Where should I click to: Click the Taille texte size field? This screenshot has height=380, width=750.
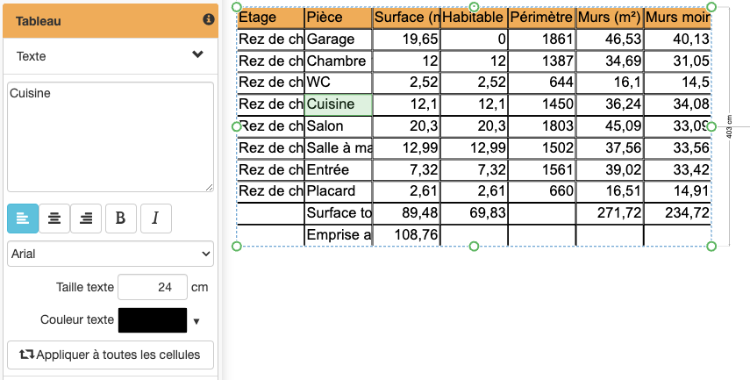pyautogui.click(x=152, y=287)
